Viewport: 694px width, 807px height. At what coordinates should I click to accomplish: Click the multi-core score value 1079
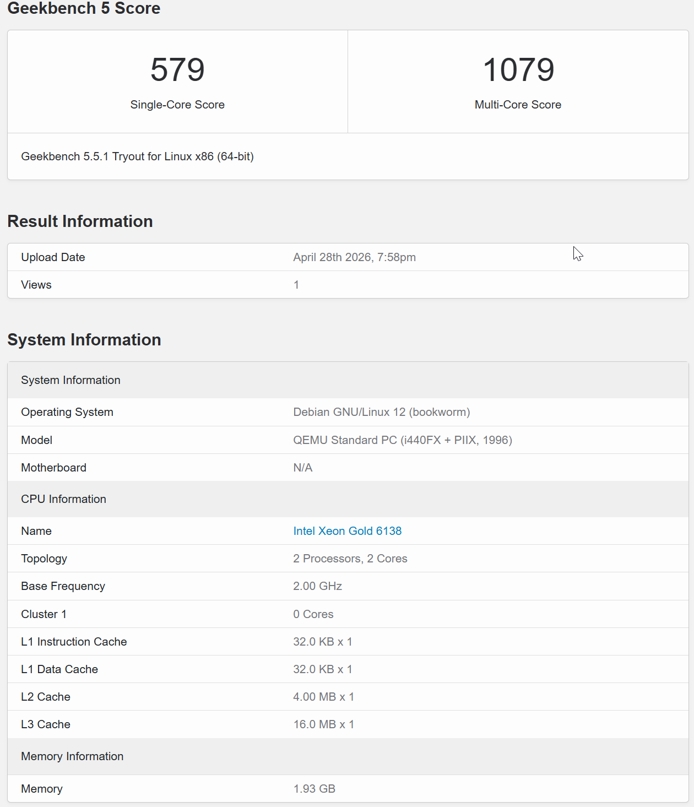point(518,70)
